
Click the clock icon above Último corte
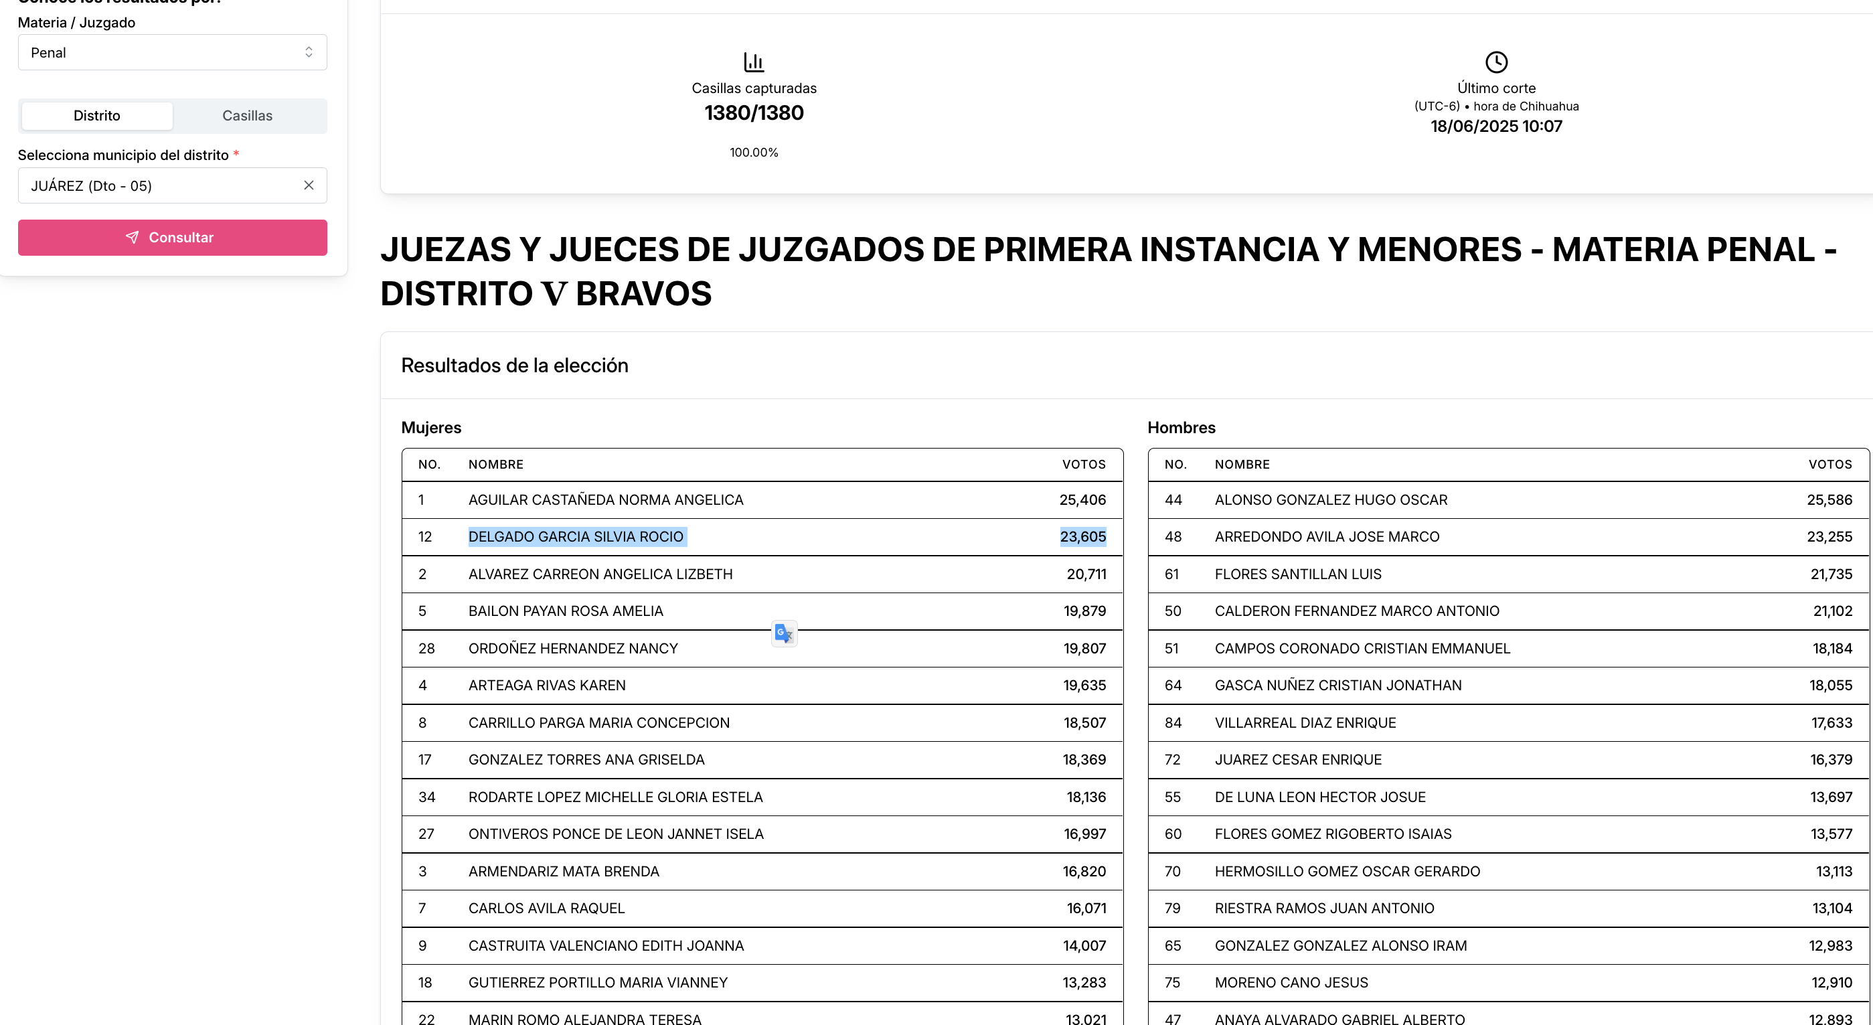(1495, 62)
